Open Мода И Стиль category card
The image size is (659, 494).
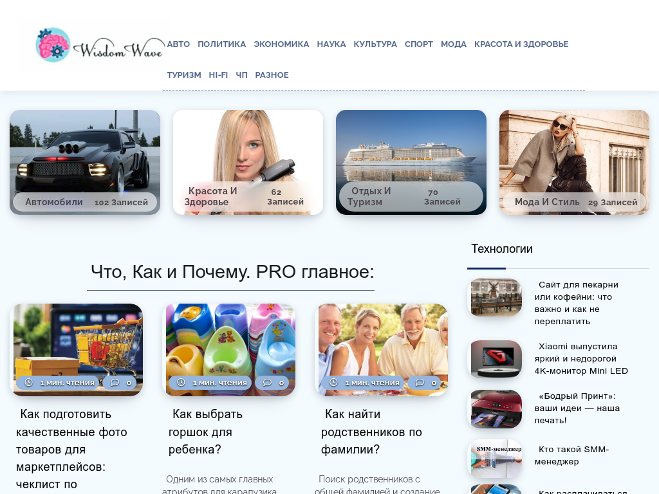point(574,162)
